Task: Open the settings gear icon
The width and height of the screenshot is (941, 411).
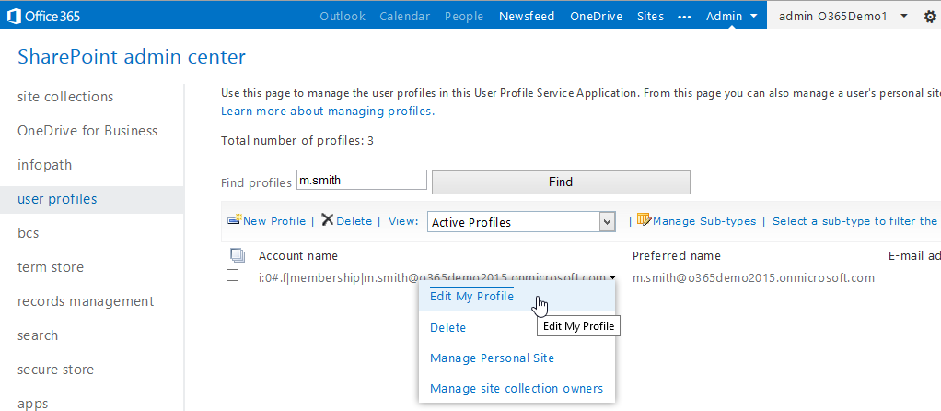Action: (x=929, y=17)
